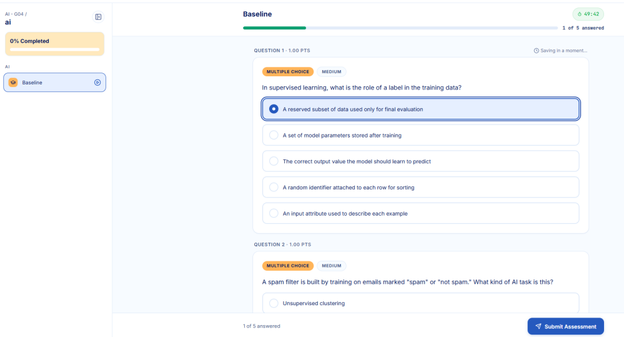Click the 'AI' section label in sidebar
The image size is (624, 337).
click(7, 66)
